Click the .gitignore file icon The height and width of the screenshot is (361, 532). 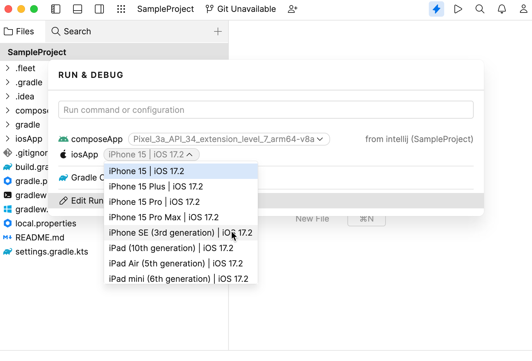pos(8,153)
